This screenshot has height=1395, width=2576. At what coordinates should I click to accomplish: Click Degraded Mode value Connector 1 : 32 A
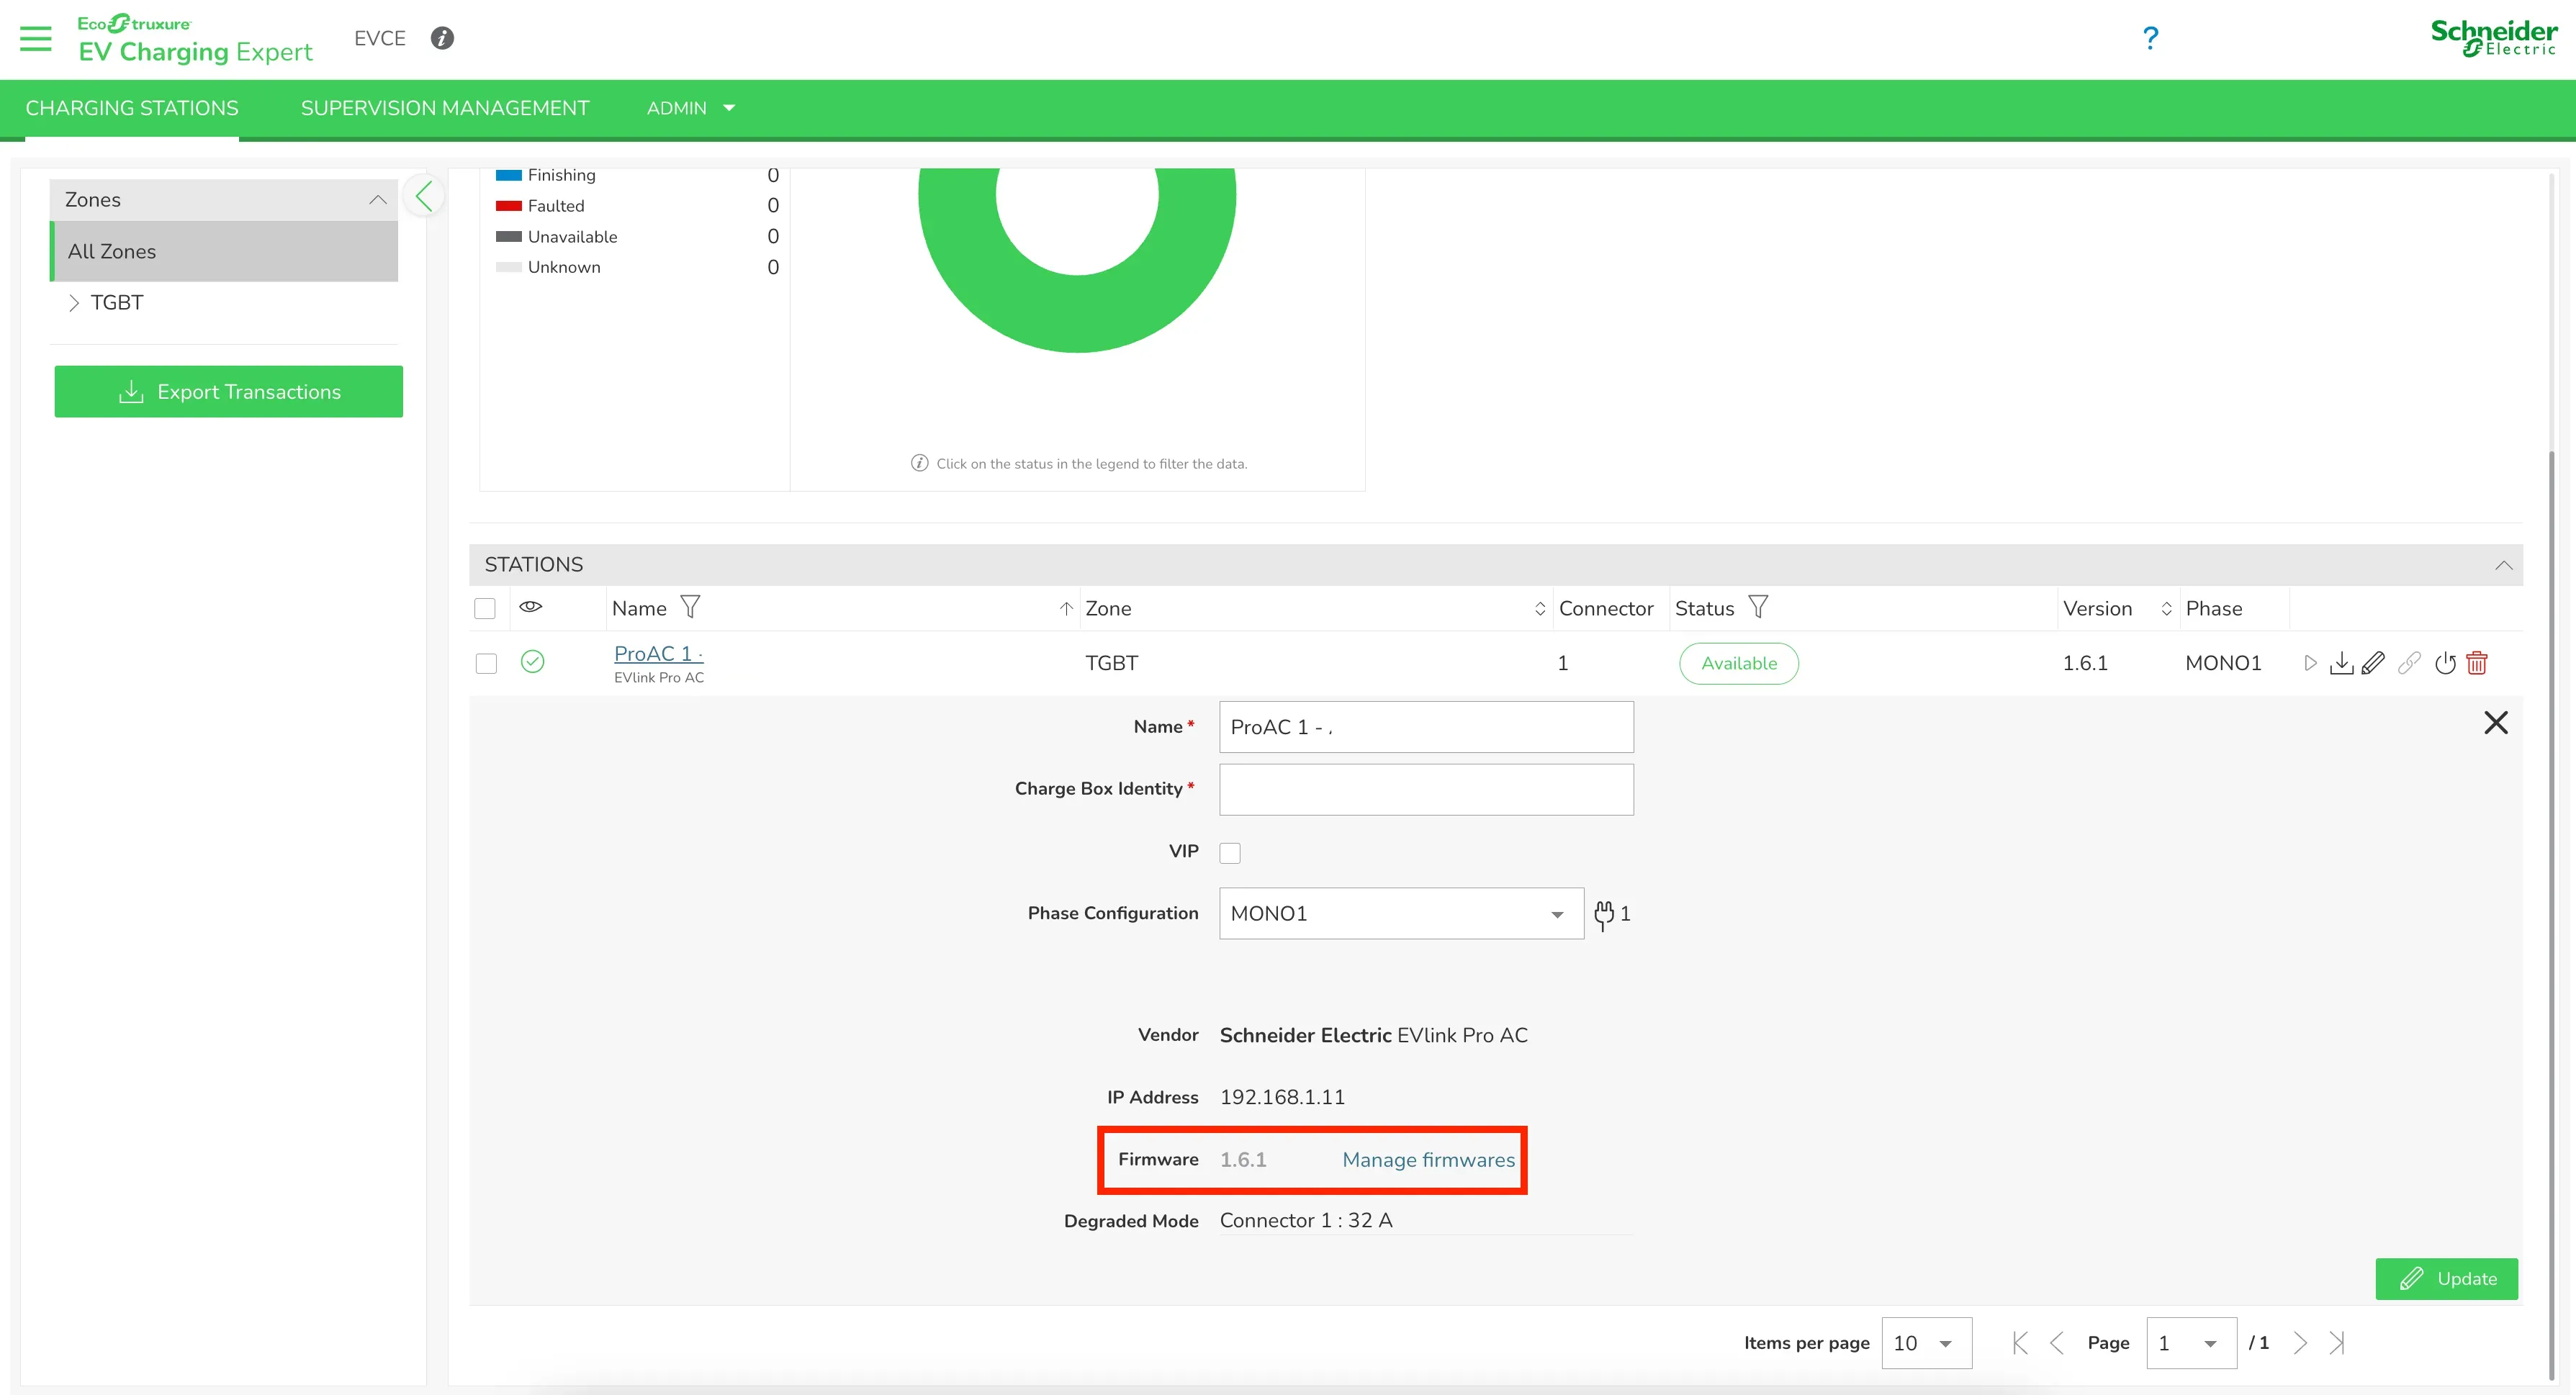[1306, 1221]
